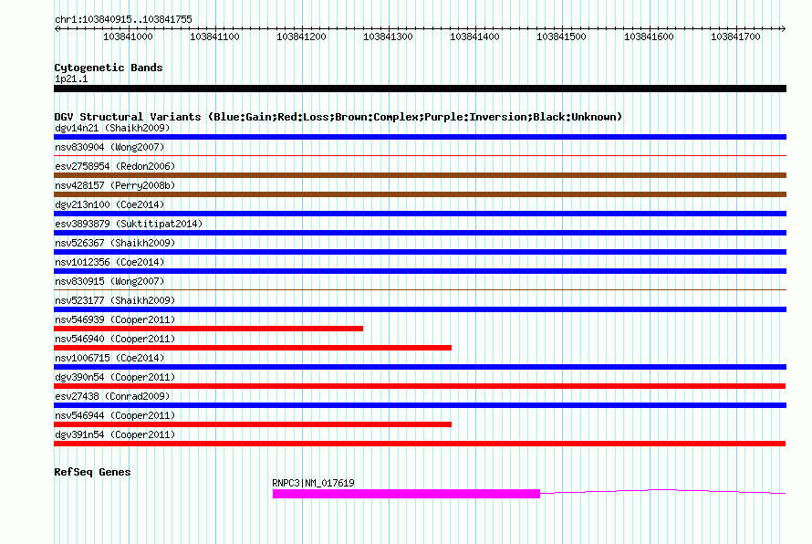812x544 pixels.
Task: Click the brown bar below esv2758954 label
Action: (x=420, y=175)
